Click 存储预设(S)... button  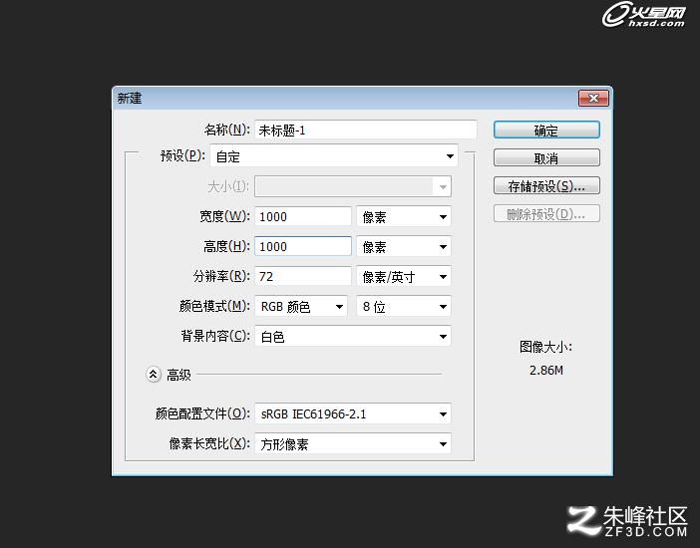[x=546, y=186]
